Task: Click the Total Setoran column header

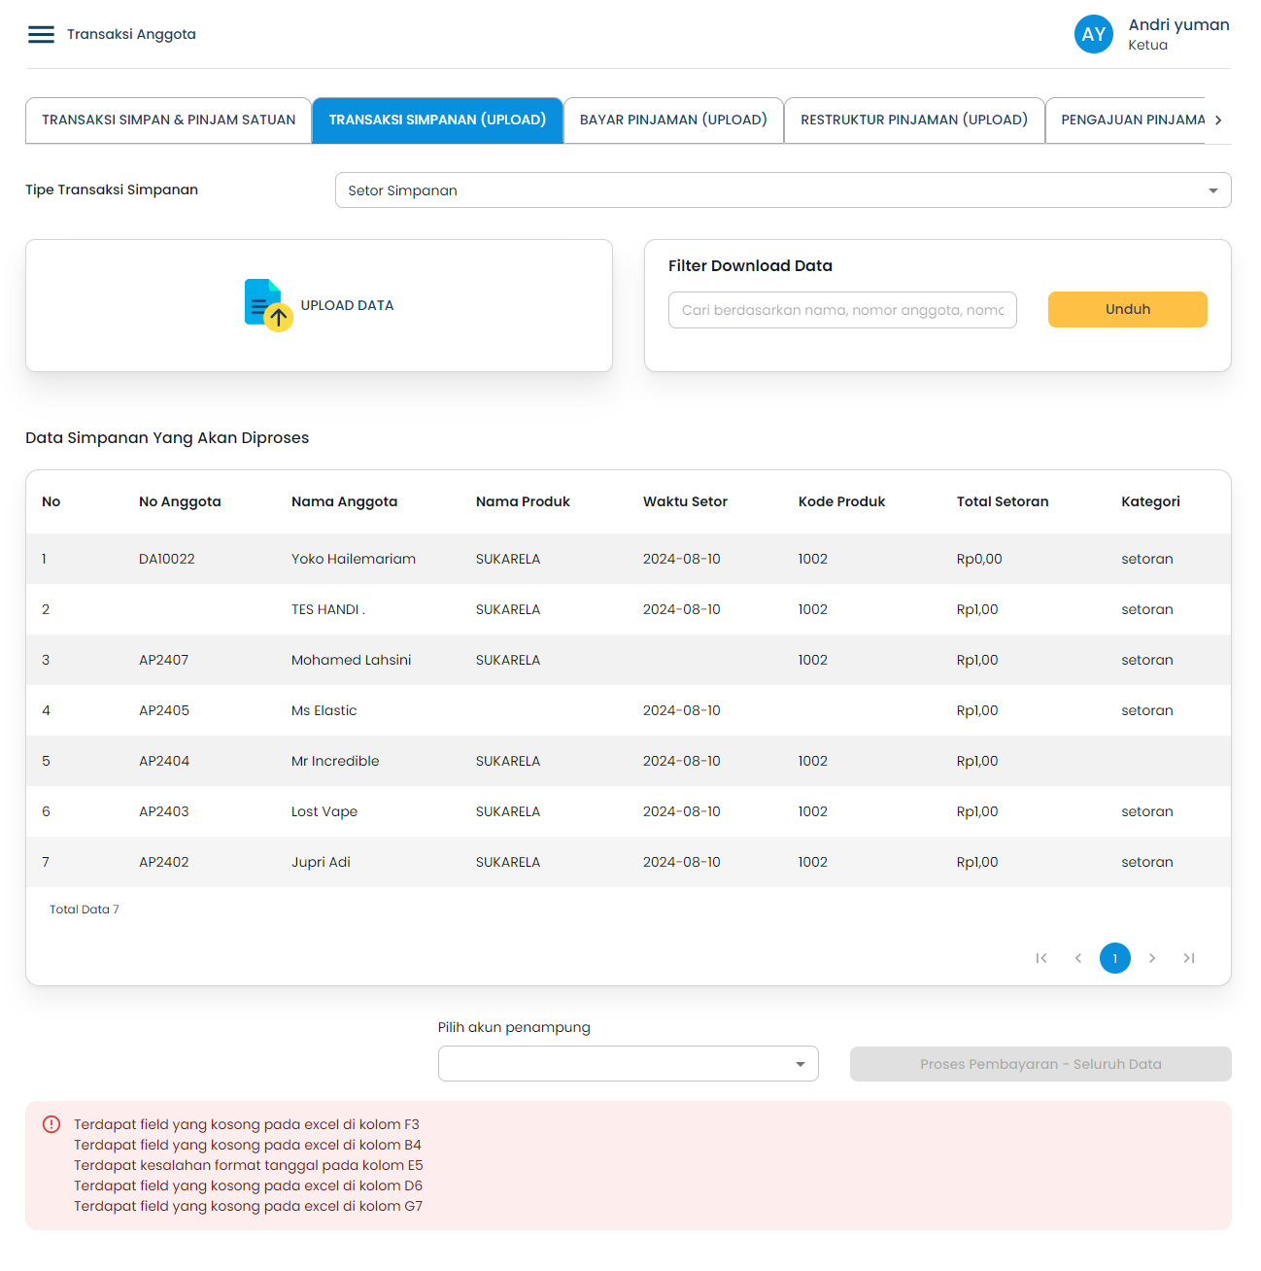Action: pyautogui.click(x=1002, y=502)
